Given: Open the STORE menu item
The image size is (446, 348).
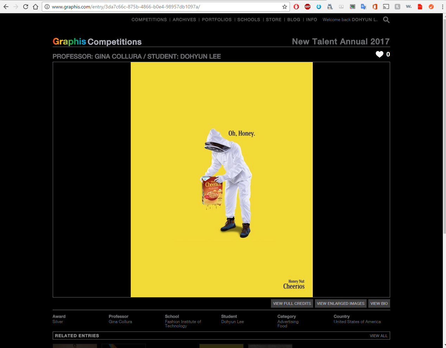Looking at the screenshot, I should click(x=273, y=20).
